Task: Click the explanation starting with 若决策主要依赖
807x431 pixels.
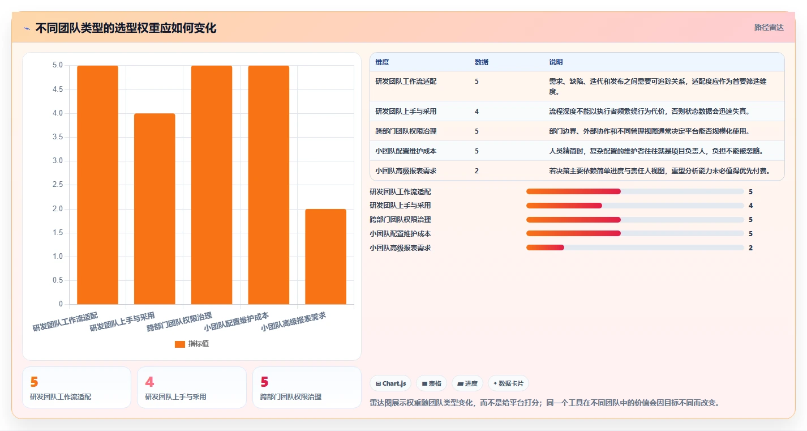Action: pos(659,171)
